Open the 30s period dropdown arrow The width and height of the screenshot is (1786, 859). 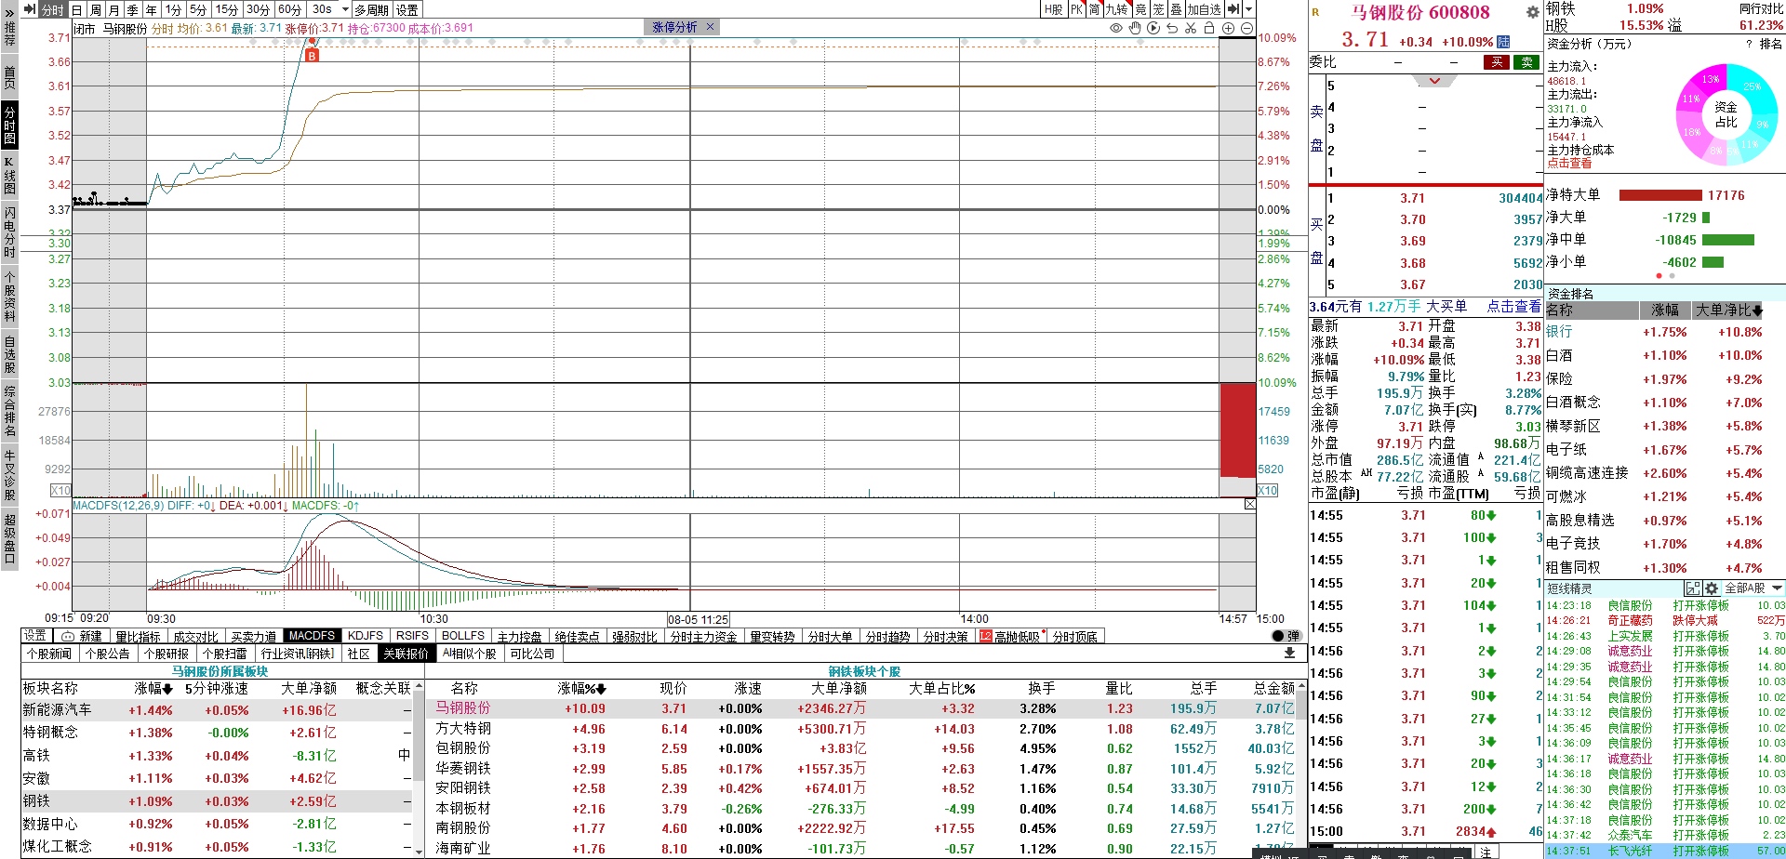[345, 9]
